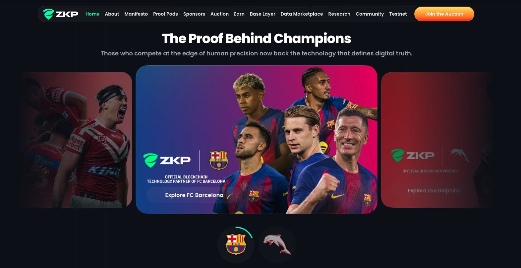Click the Explore FC Barcelona button
Image resolution: width=521 pixels, height=268 pixels.
tap(194, 195)
